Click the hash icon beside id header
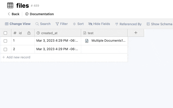The height and width of the screenshot is (108, 173). (x=15, y=33)
